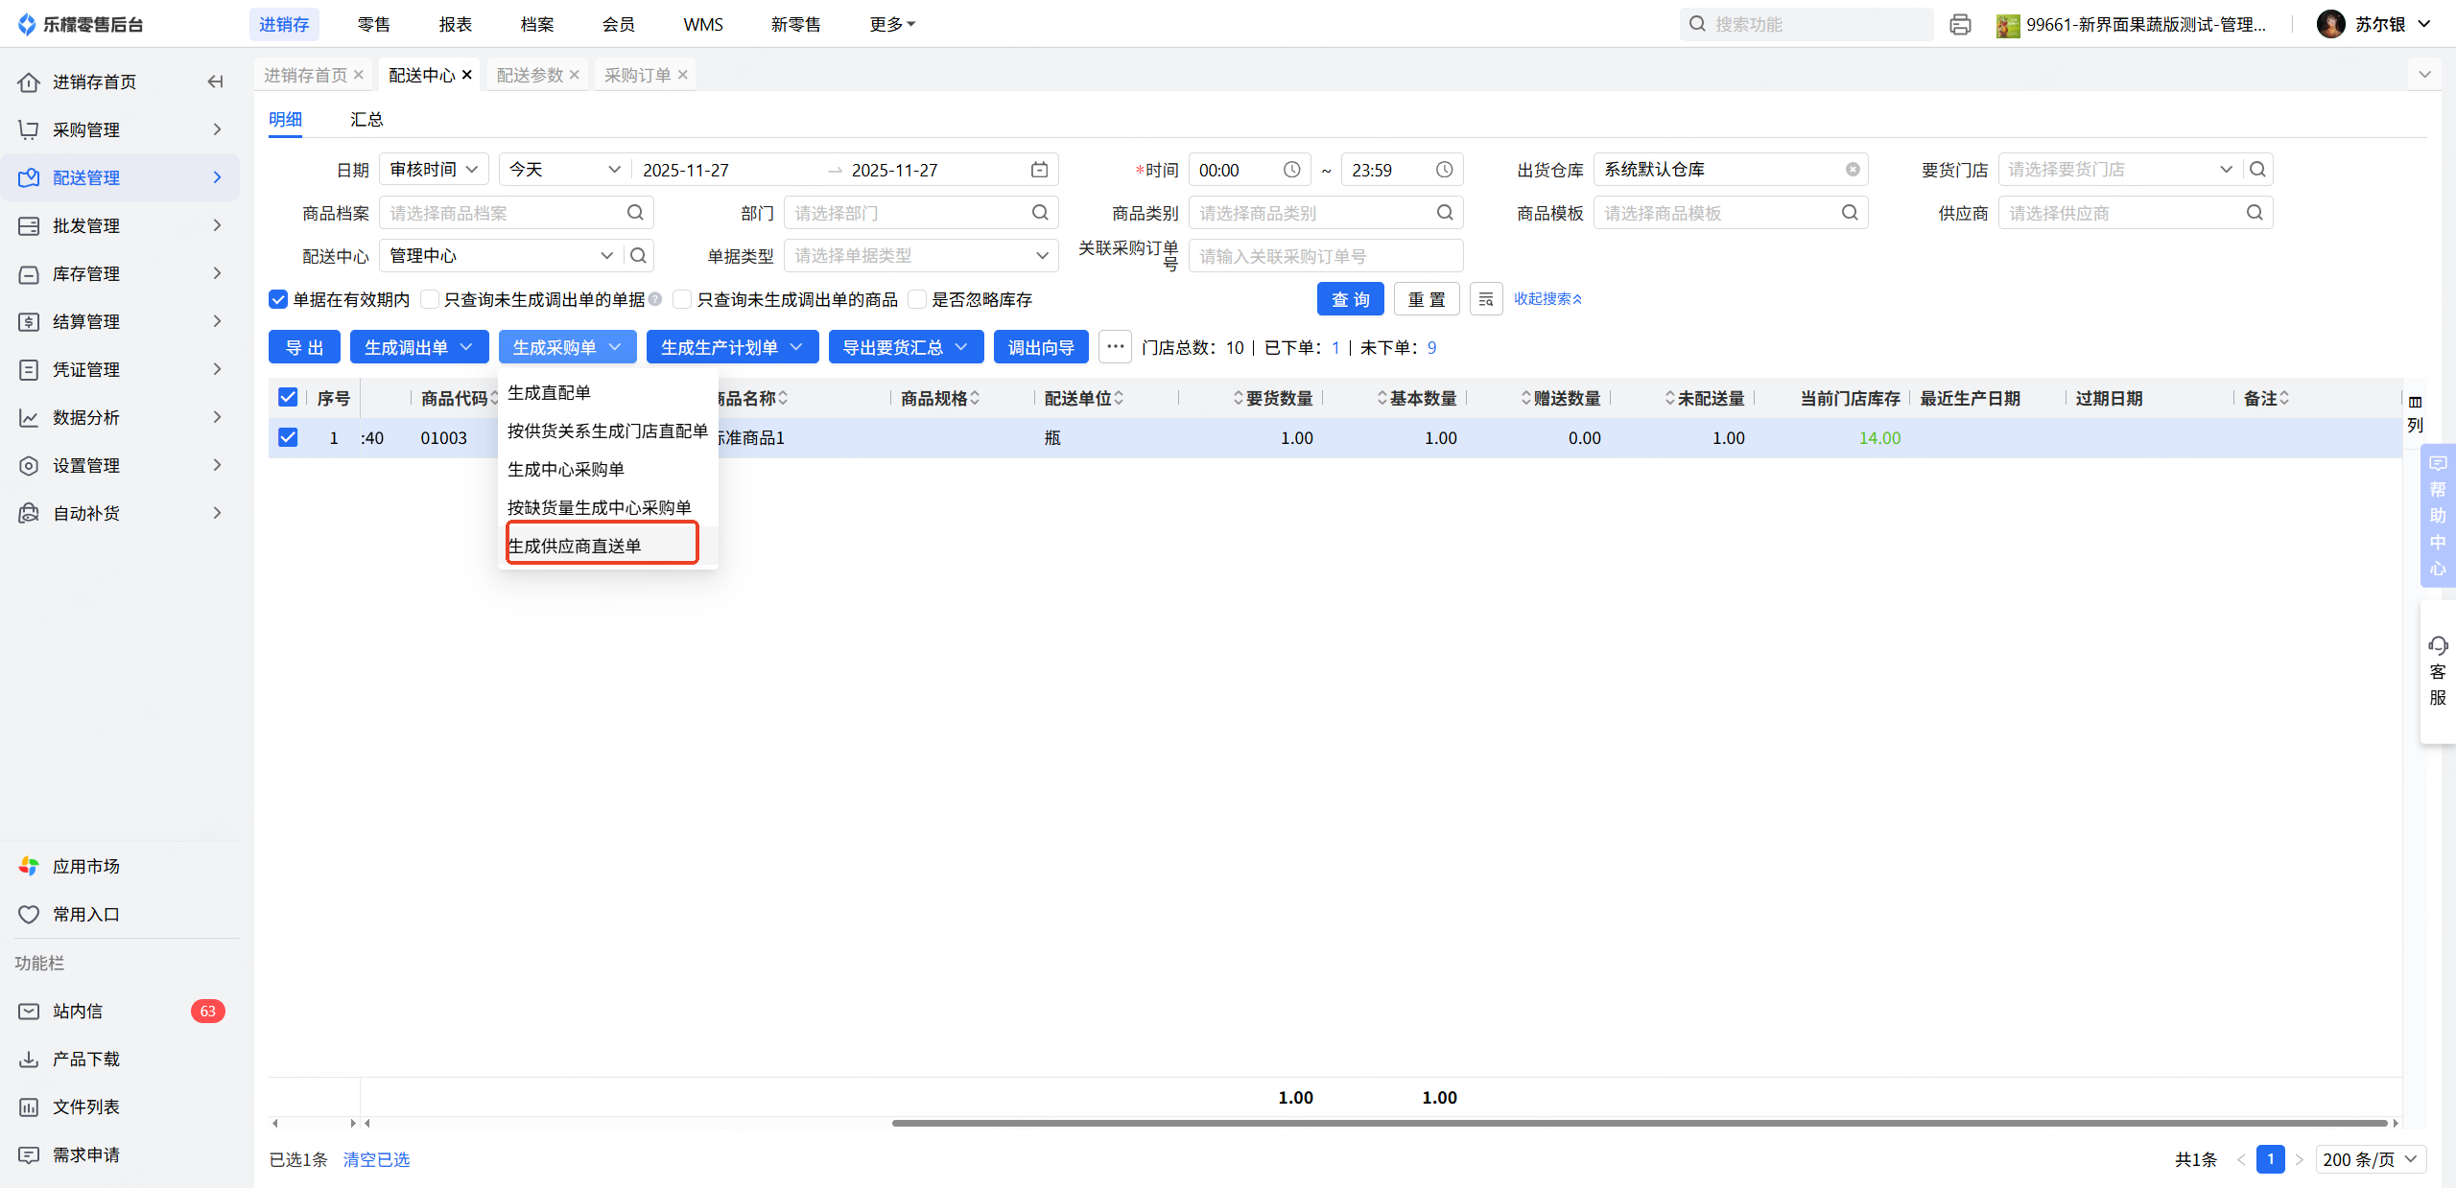Open the 200 条/页 page size dropdown
This screenshot has width=2456, height=1188.
tap(2370, 1159)
